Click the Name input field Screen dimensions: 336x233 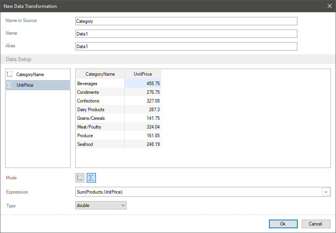coord(186,34)
